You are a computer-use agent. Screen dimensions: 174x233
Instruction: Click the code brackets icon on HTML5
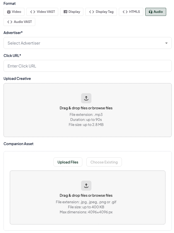[125, 12]
